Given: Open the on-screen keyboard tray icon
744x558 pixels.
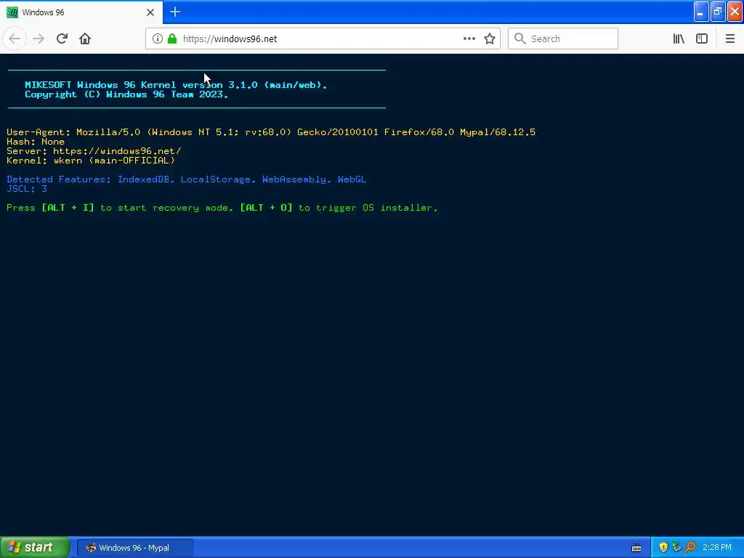Looking at the screenshot, I should [636, 548].
